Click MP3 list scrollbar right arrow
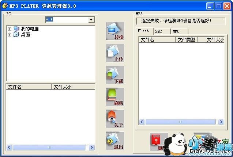Screen dimensions: 233x157 pyautogui.click(x=221, y=122)
